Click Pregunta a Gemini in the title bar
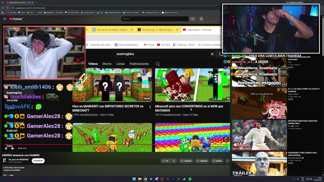 (294, 3)
